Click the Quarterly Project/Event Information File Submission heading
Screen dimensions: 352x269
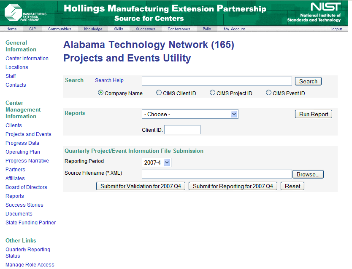134,151
